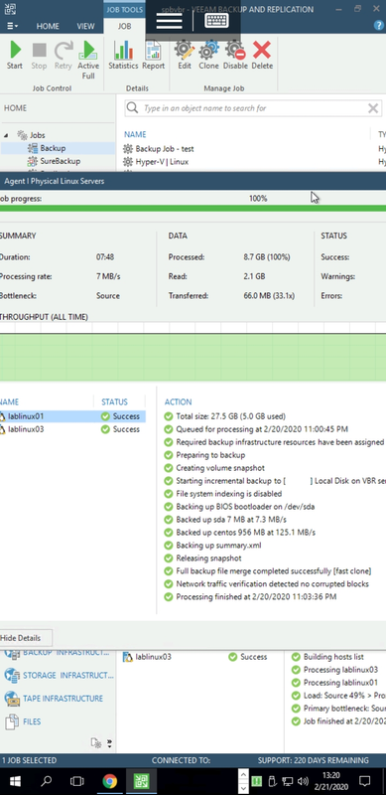Screen dimensions: 386x795
Task: Disable the selected job
Action: [x=235, y=56]
